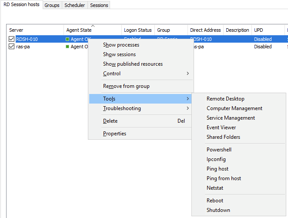
Task: Sort by the Logon Status column header
Action: point(138,30)
